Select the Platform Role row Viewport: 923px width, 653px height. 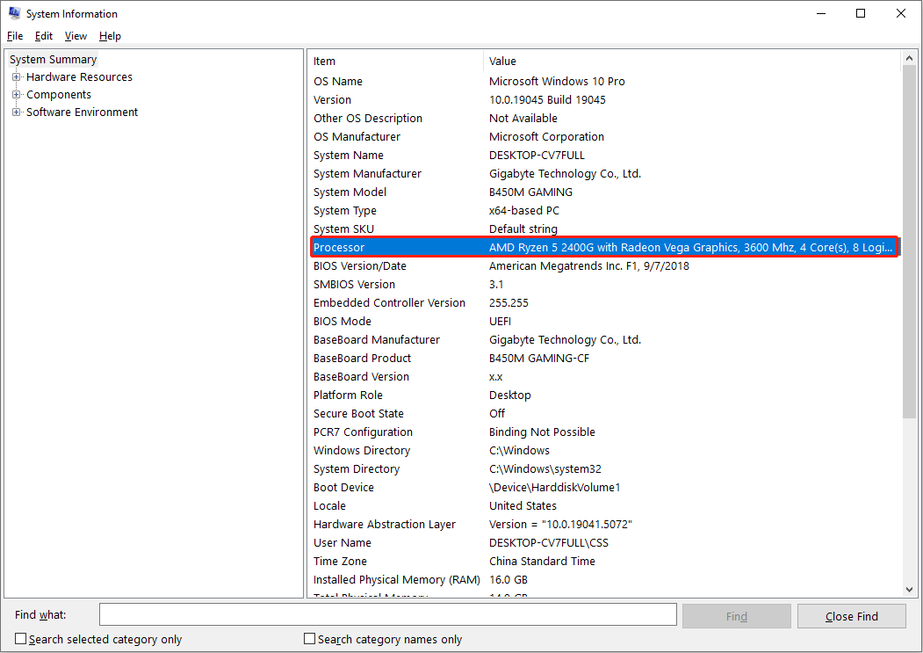(x=604, y=395)
